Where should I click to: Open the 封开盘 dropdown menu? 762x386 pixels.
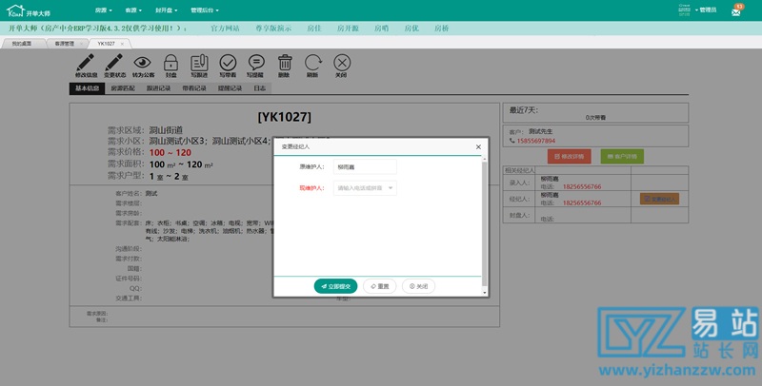pyautogui.click(x=166, y=10)
